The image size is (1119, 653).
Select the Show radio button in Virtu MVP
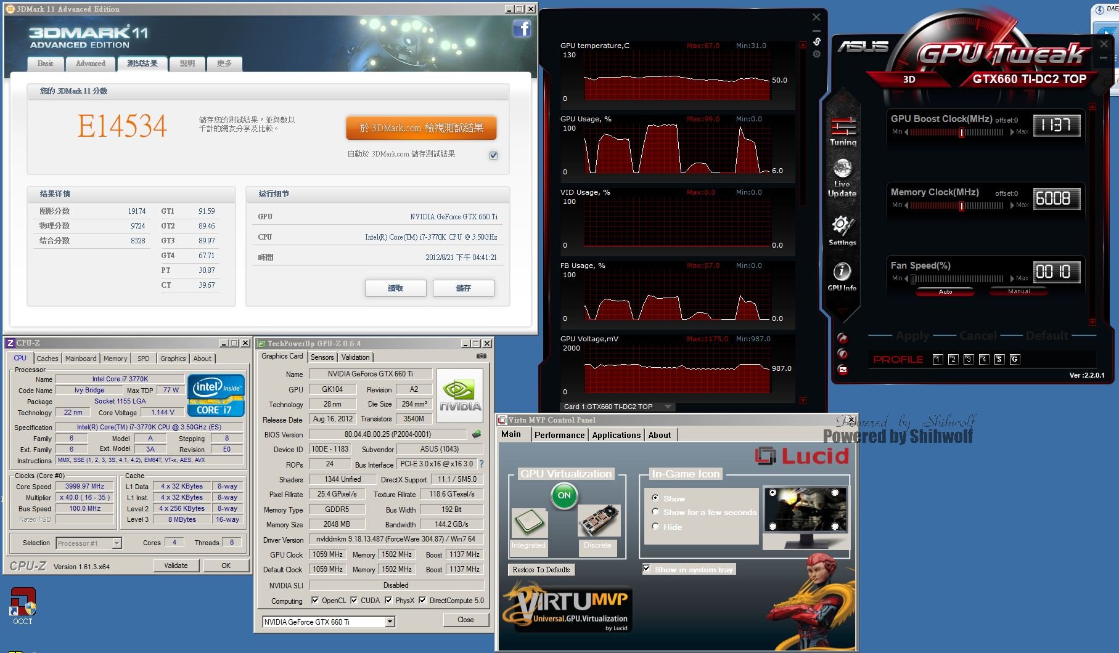[x=655, y=498]
